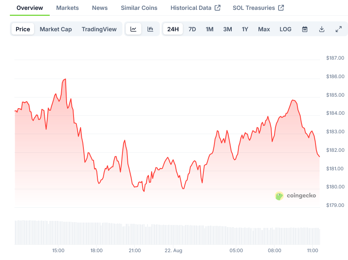
Task: Set time range to 7D
Action: (192, 29)
